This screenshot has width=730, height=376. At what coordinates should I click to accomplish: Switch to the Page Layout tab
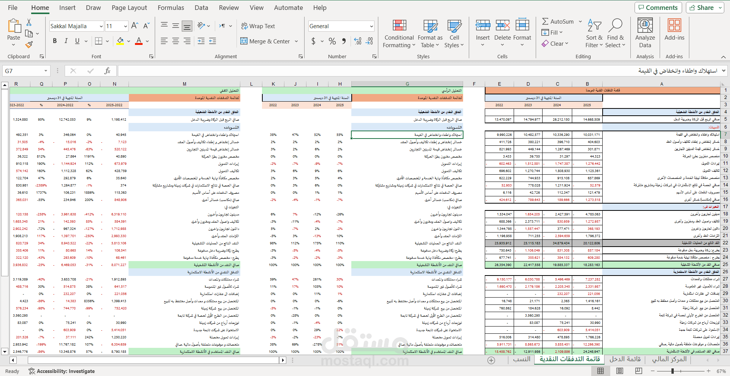tap(129, 8)
